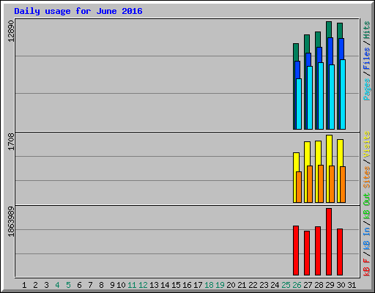
Task: Click the cyan pages bar for day 27
Action: (310, 97)
